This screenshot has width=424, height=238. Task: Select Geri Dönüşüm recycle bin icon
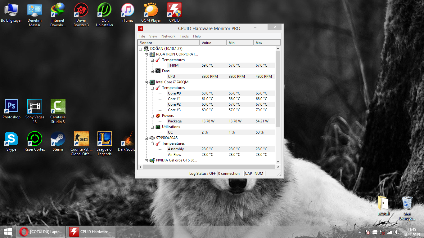tap(407, 208)
